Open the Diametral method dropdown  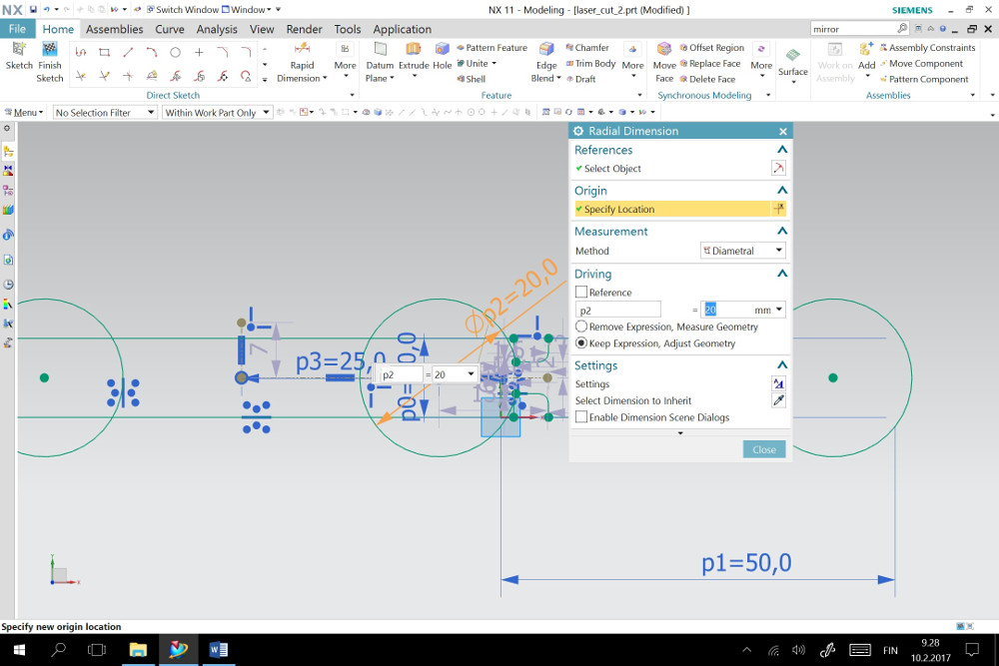pos(743,251)
